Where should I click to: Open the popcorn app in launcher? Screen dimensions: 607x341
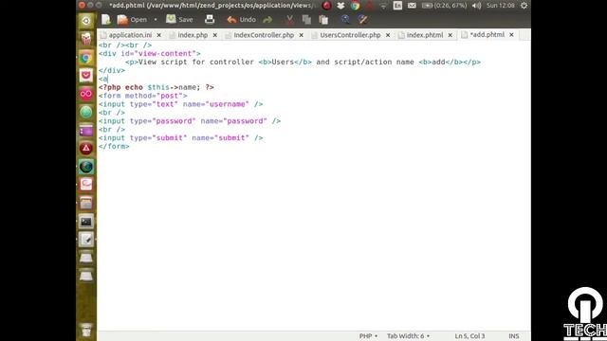point(86,39)
